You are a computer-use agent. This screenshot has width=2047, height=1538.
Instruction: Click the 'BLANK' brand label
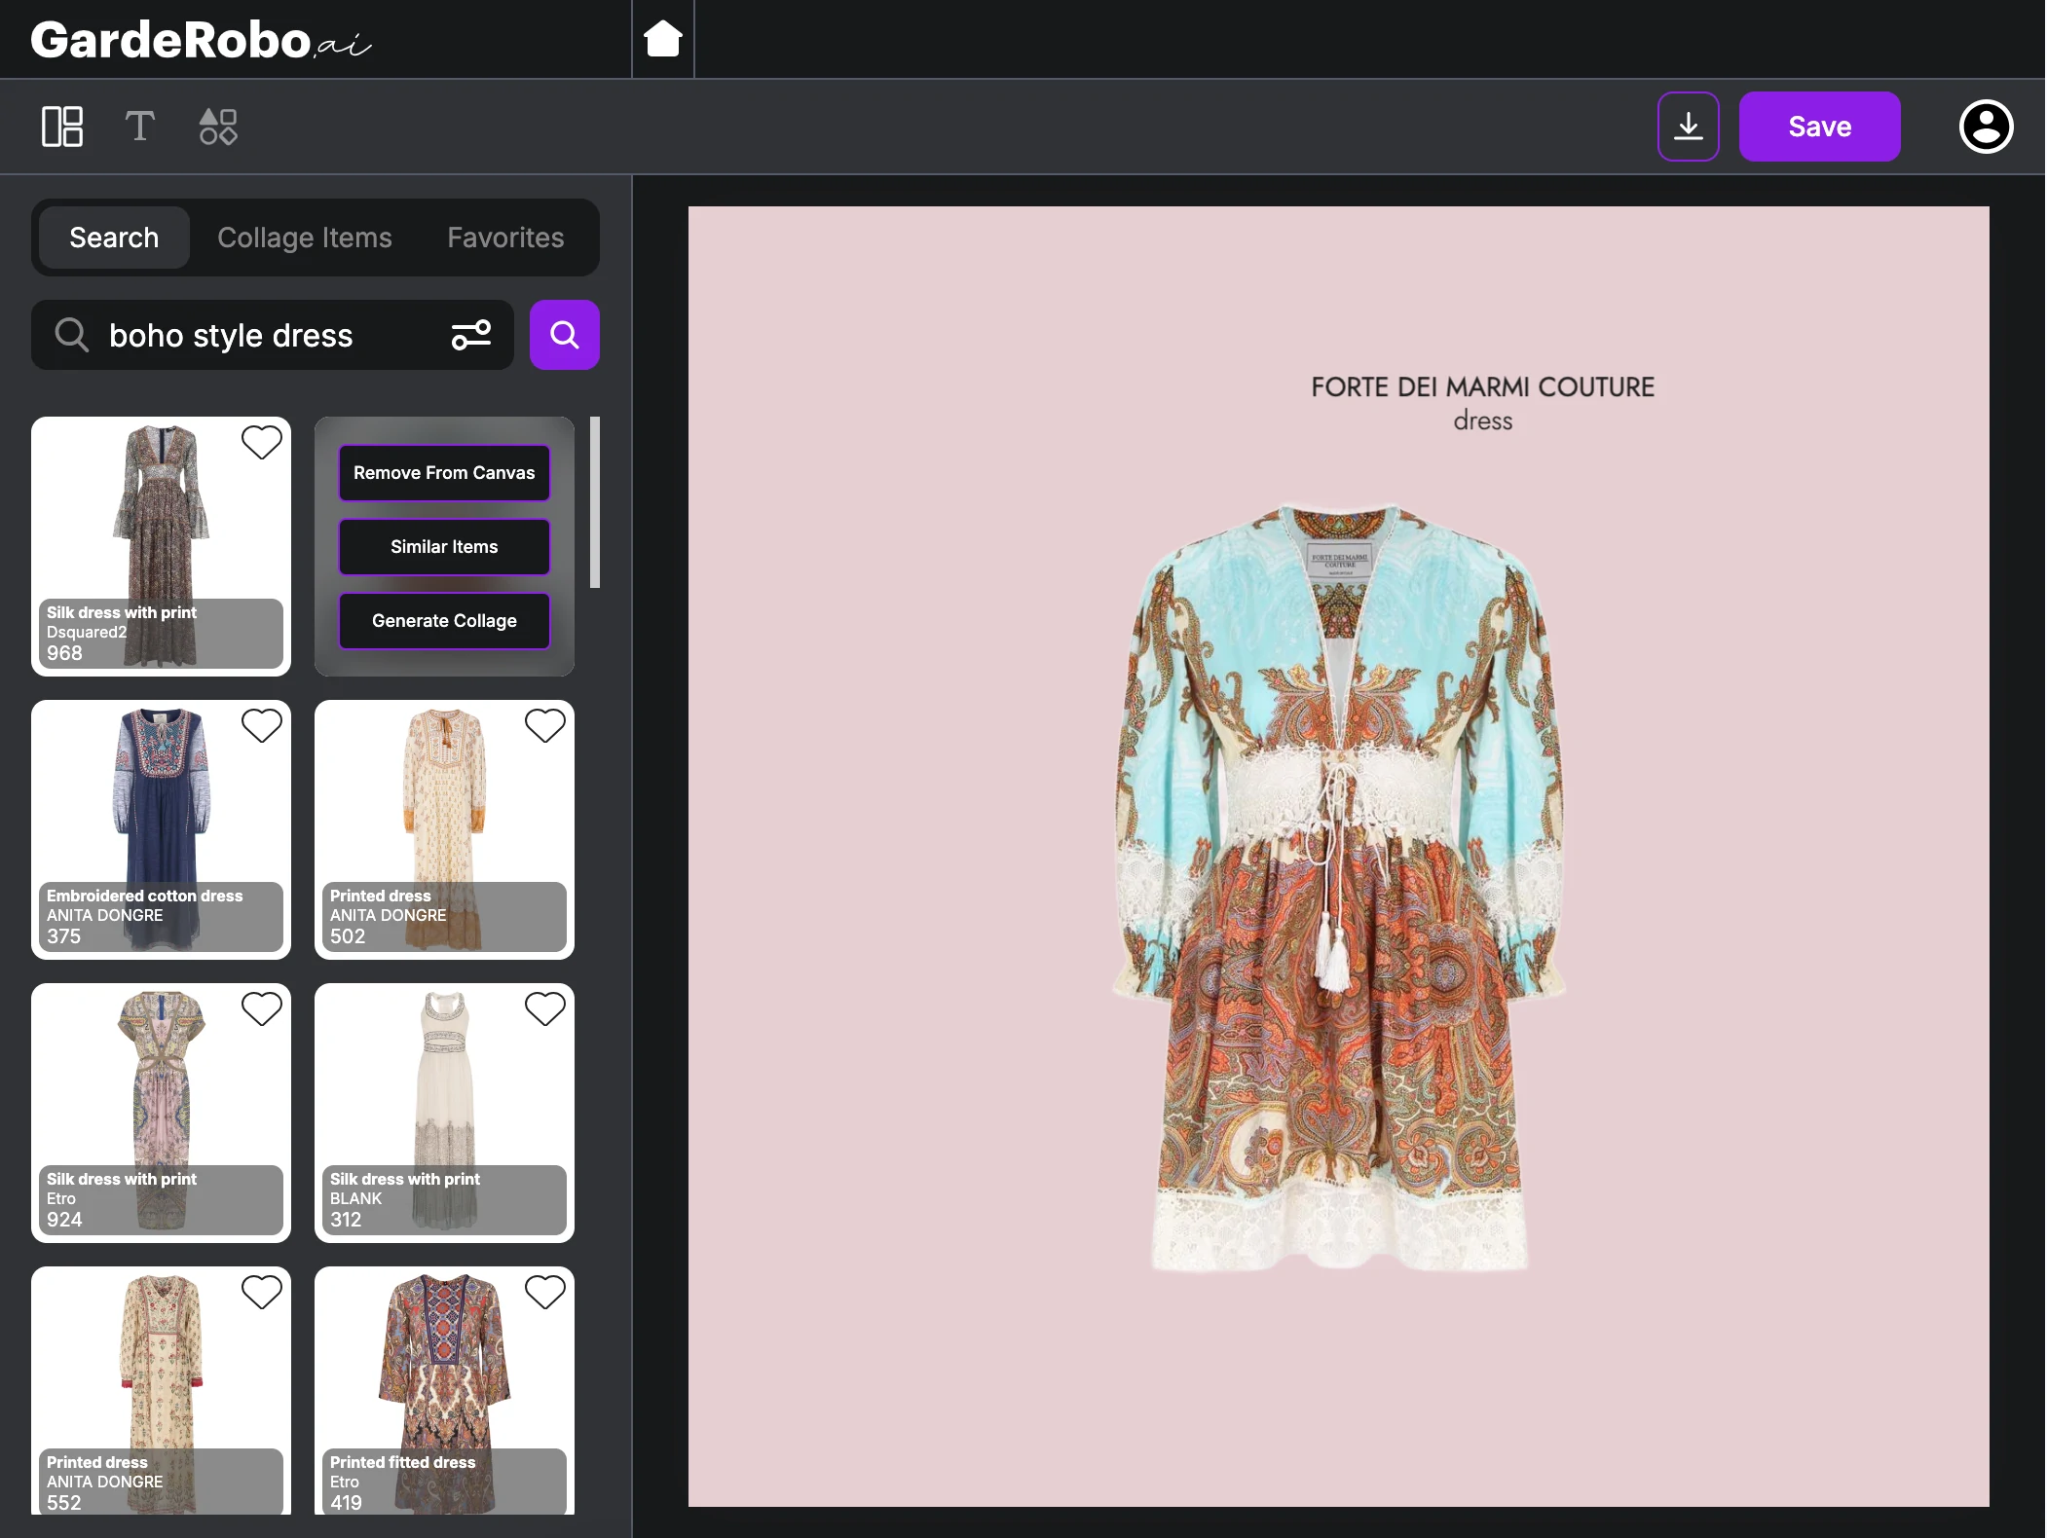click(x=355, y=1198)
